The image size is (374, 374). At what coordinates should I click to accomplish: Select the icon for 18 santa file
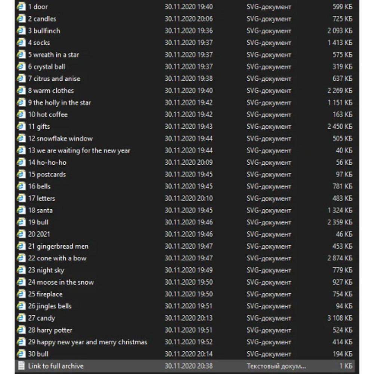tap(21, 210)
